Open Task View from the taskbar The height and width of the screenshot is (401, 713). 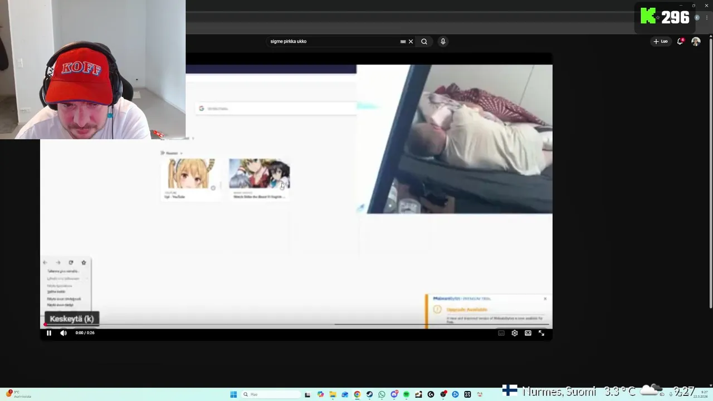307,394
